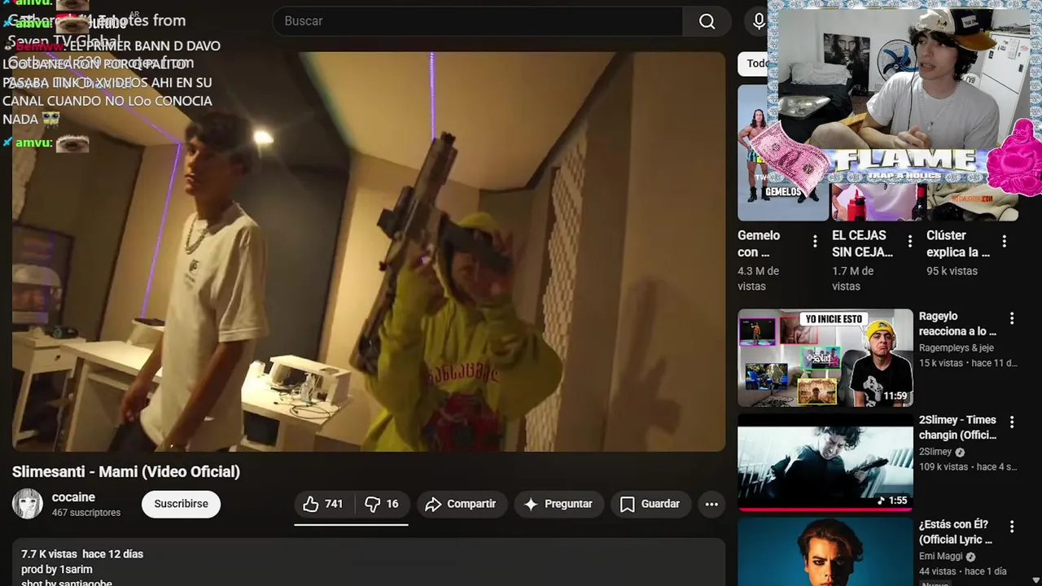This screenshot has height=586, width=1042.
Task: Click the prod by 1sarim description line
Action: pyautogui.click(x=57, y=570)
